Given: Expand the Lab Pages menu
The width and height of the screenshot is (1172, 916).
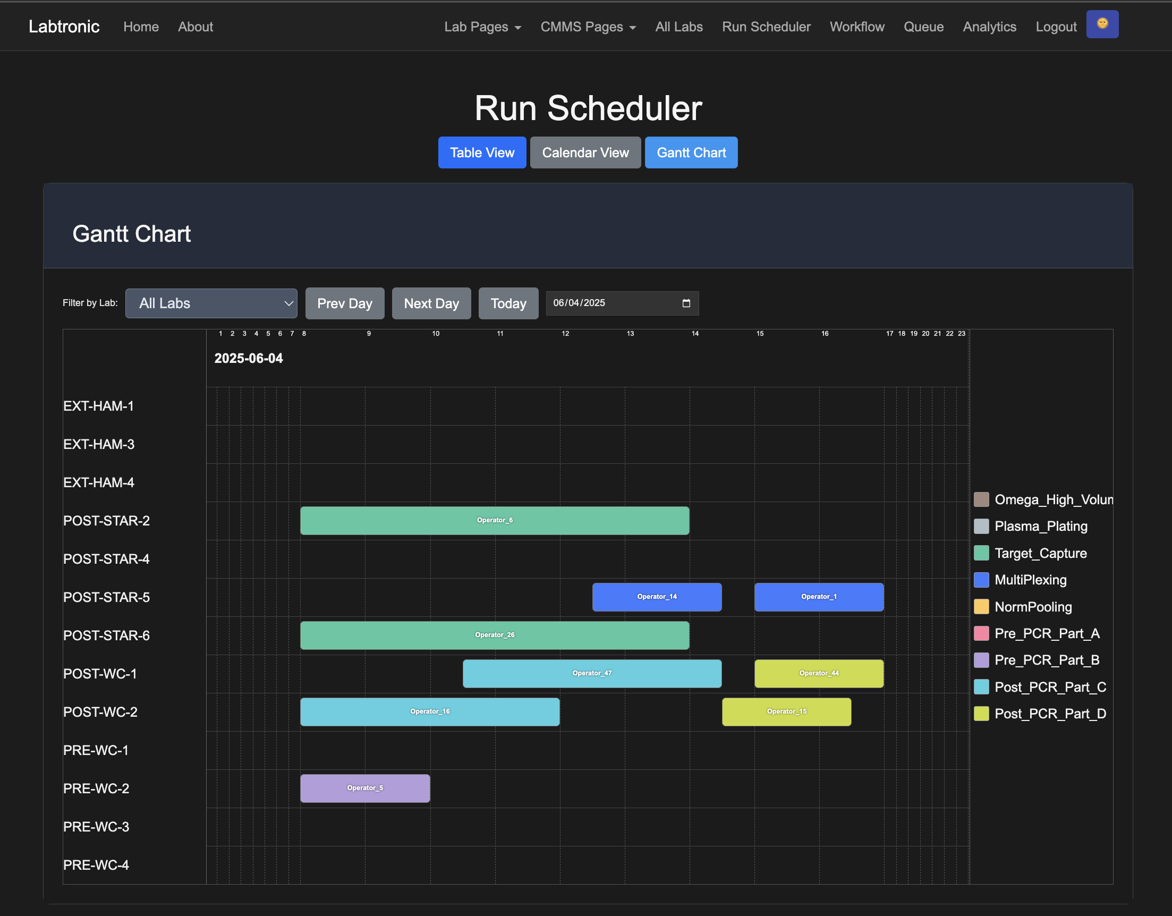Looking at the screenshot, I should click(x=482, y=26).
